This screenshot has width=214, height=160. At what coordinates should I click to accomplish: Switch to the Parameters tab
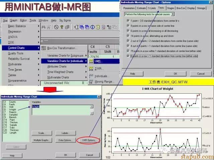[x=129, y=8]
